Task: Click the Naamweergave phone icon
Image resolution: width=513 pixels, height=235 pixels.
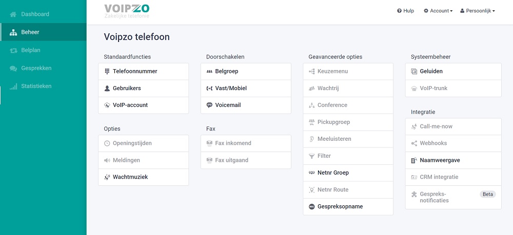Action: pyautogui.click(x=414, y=160)
